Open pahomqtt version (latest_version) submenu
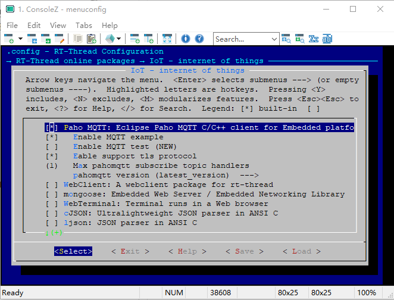The width and height of the screenshot is (394, 300). point(165,176)
